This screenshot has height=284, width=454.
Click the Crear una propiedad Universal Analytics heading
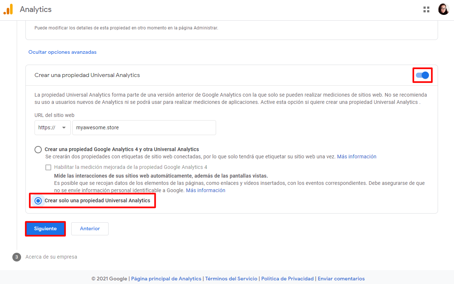[x=87, y=75]
